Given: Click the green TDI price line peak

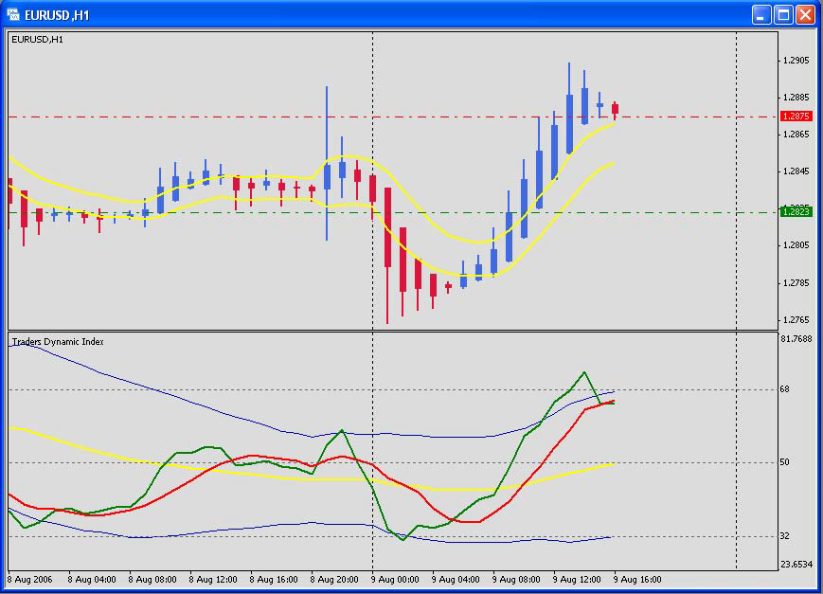Looking at the screenshot, I should (583, 373).
